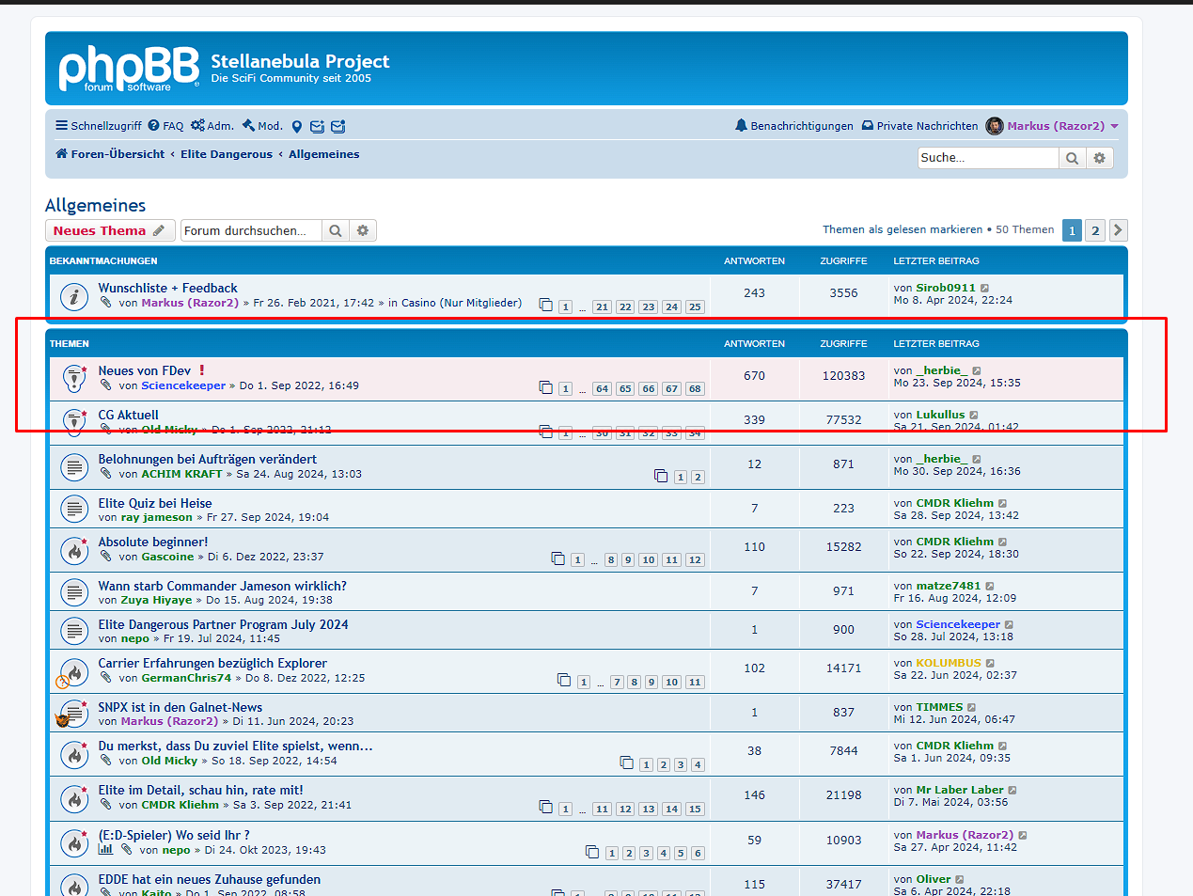Click hot topic icon for Absolute beginner!
The width and height of the screenshot is (1193, 896).
[74, 550]
